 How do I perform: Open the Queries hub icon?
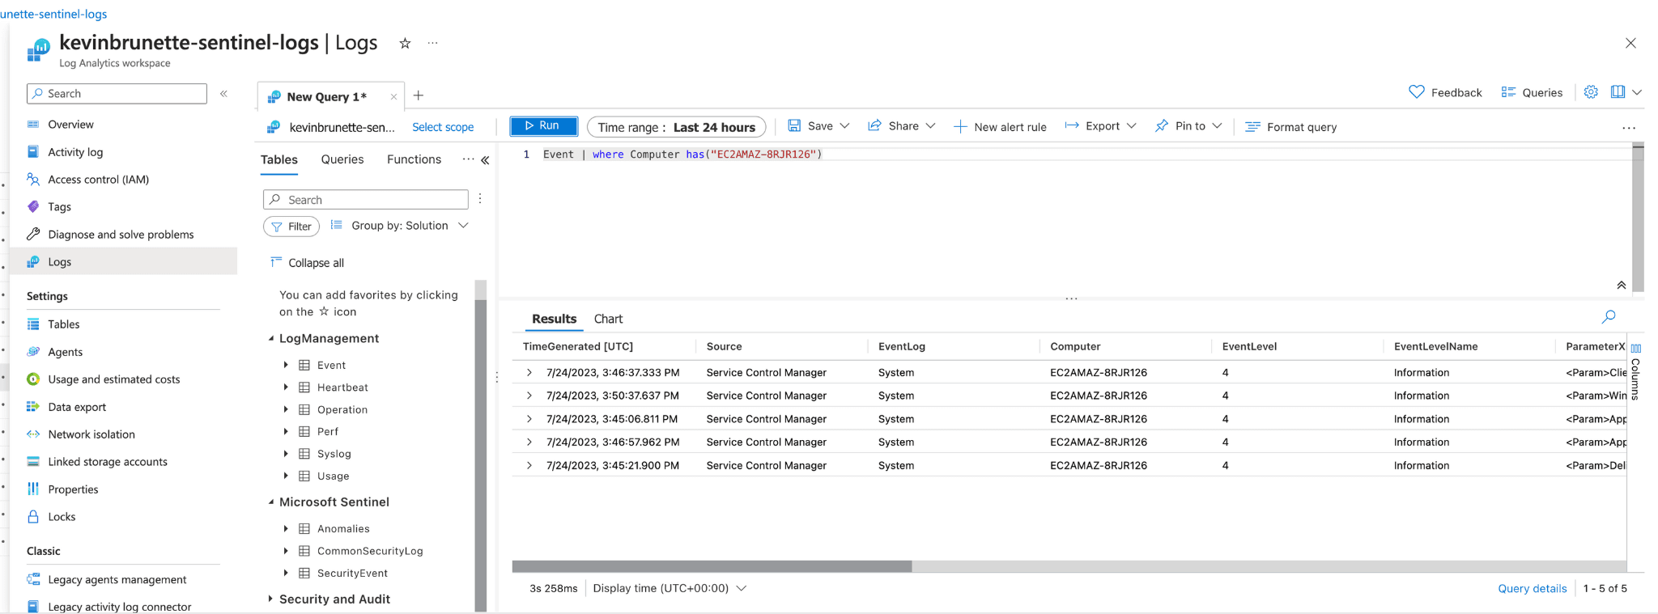tap(1508, 92)
